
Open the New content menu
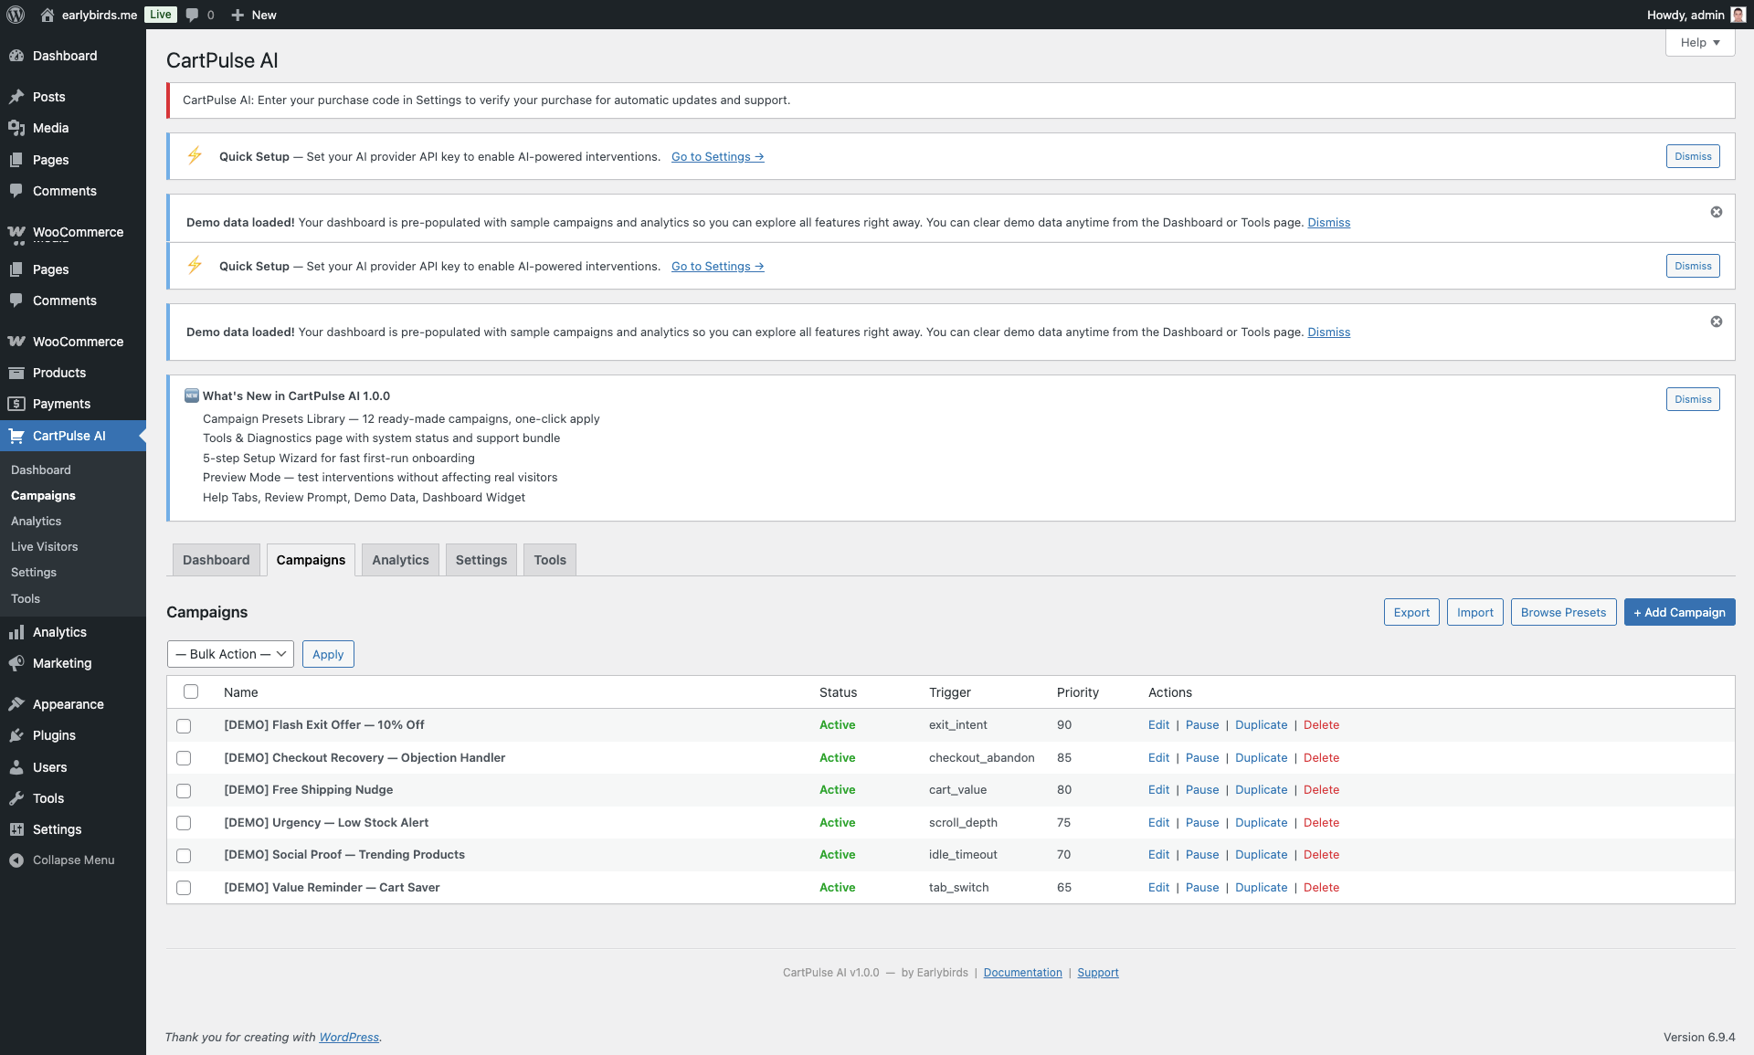point(254,15)
